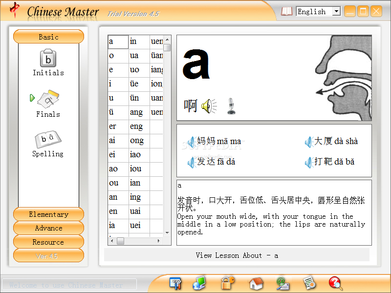Play pronunciation of 啊 with the speaker icon
Viewport: 391px width, 293px height.
tap(209, 106)
